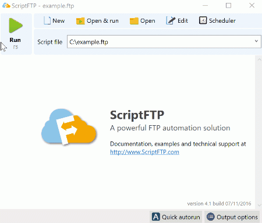
Task: Expand the Script file dropdown arrow
Action: 256,41
